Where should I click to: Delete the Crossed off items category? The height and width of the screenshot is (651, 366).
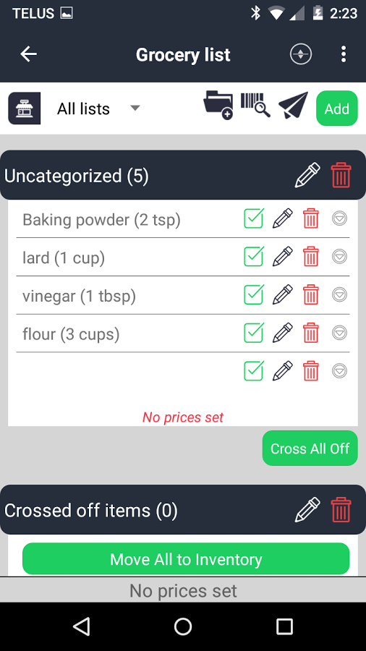pyautogui.click(x=341, y=509)
